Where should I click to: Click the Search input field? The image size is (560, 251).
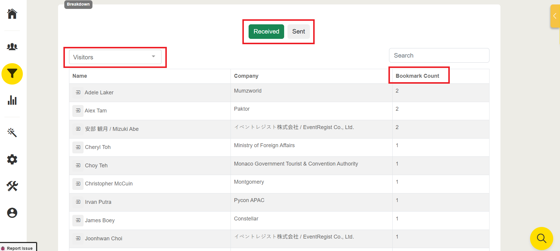click(x=439, y=55)
